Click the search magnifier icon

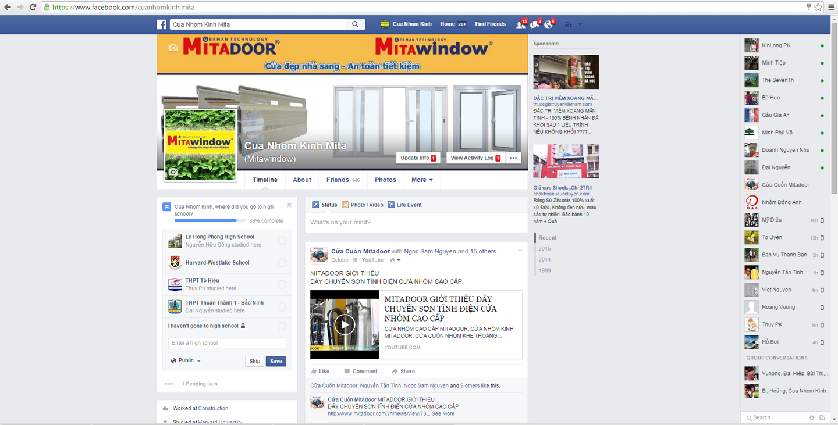coord(356,24)
